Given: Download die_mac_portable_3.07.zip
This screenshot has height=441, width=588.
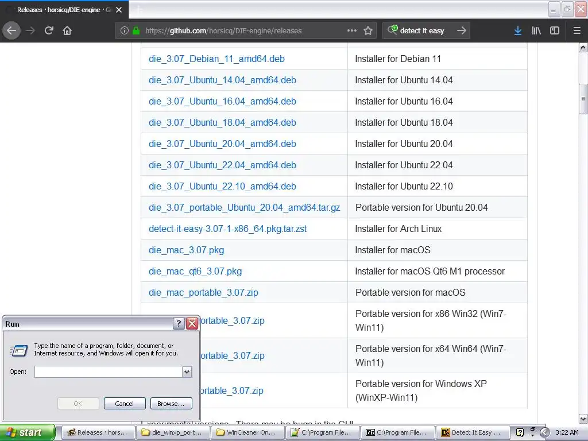Looking at the screenshot, I should [x=203, y=292].
